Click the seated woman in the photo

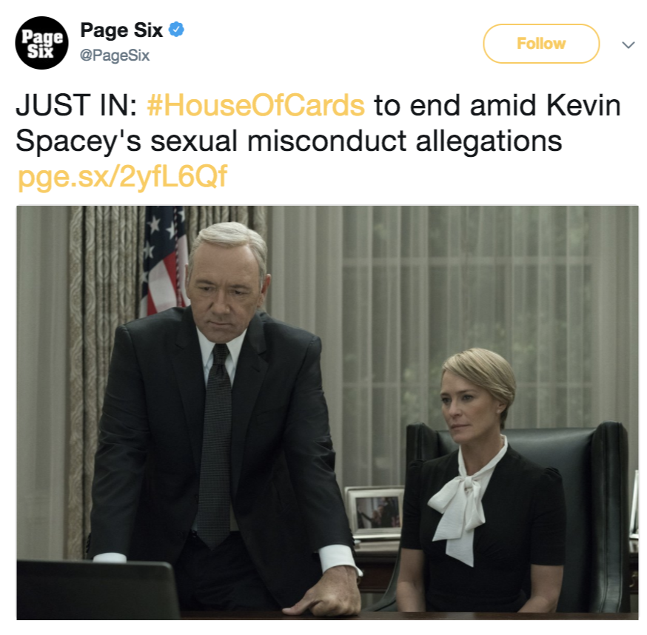479,483
